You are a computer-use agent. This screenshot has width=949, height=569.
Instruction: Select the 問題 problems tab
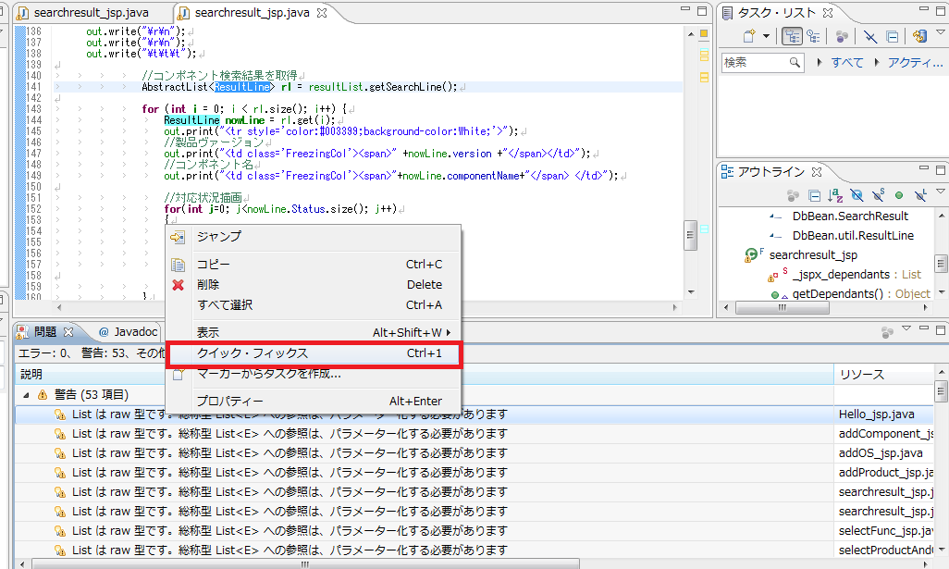(44, 332)
